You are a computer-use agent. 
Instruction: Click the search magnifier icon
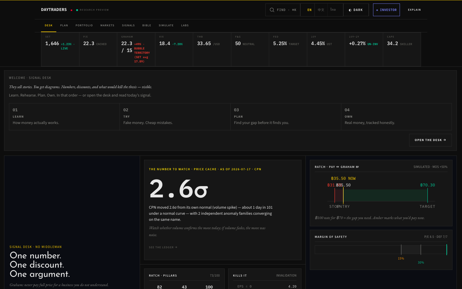pos(272,10)
